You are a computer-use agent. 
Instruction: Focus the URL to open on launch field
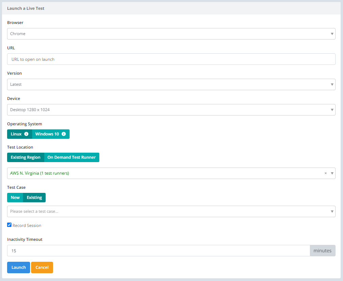pos(171,59)
